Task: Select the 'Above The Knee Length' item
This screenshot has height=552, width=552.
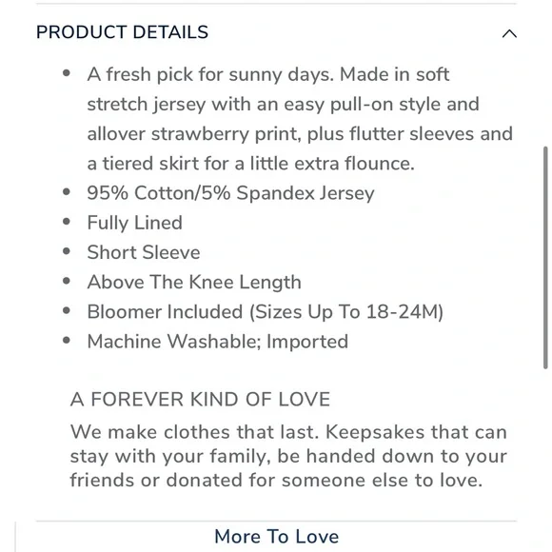Action: tap(194, 283)
